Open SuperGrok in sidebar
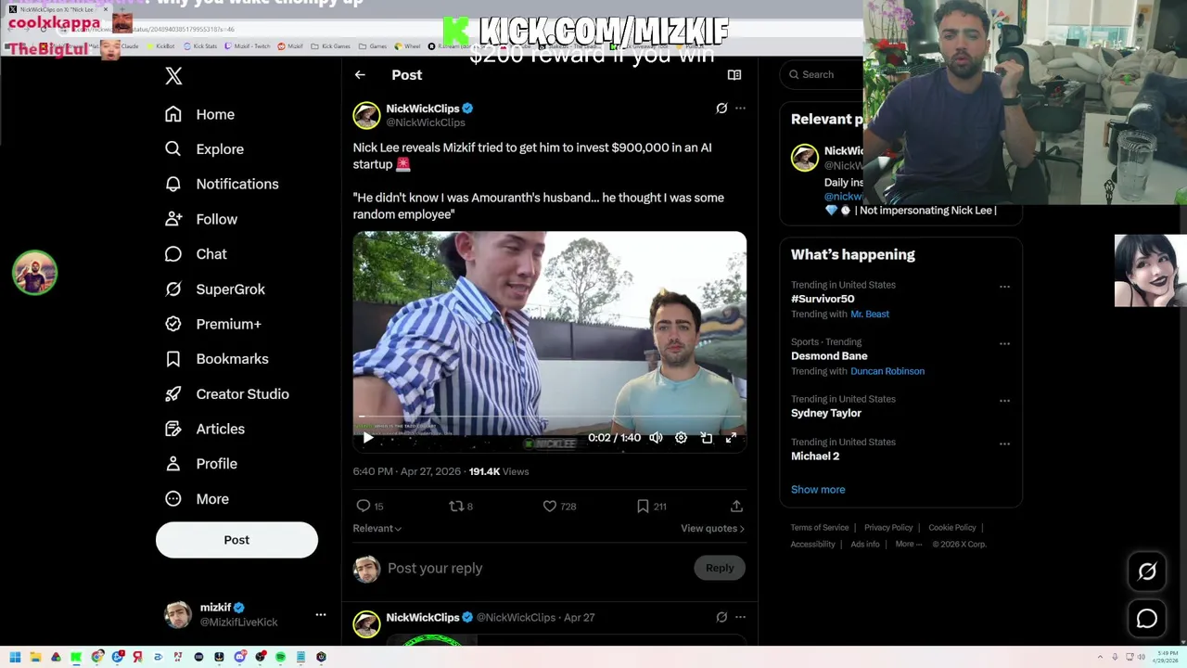This screenshot has height=668, width=1187. click(x=215, y=289)
